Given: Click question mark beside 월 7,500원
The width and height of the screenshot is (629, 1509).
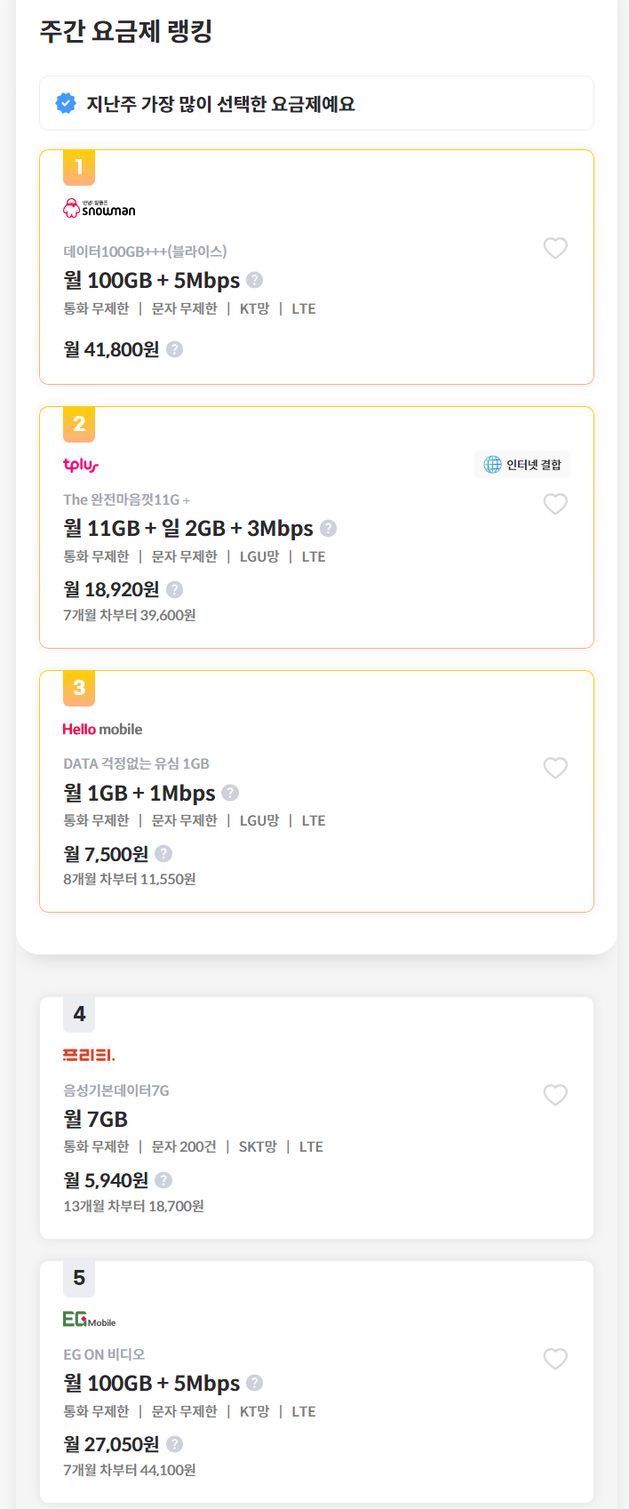Looking at the screenshot, I should click(163, 853).
